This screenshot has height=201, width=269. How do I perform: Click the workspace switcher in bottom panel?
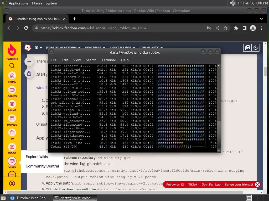click(249, 198)
